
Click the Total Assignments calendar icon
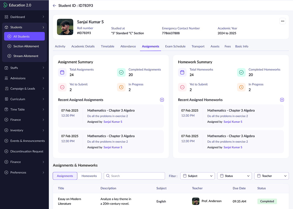coord(62,72)
